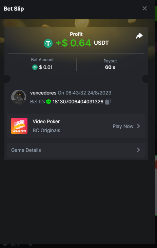Click the 60 x payout value
Screen dimensions: 157x248
[x=110, y=67]
